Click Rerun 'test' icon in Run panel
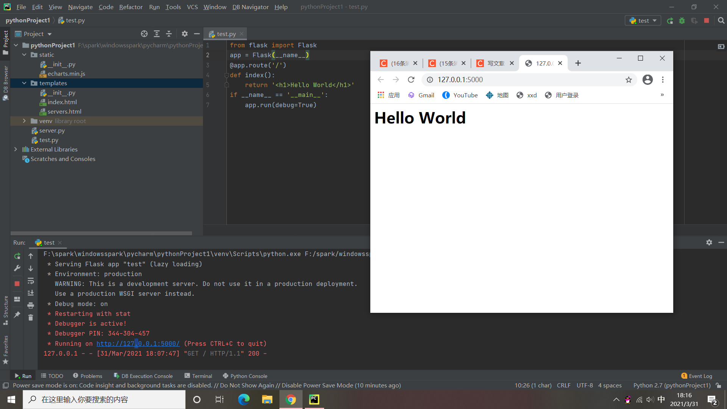This screenshot has height=409, width=727. pyautogui.click(x=17, y=256)
